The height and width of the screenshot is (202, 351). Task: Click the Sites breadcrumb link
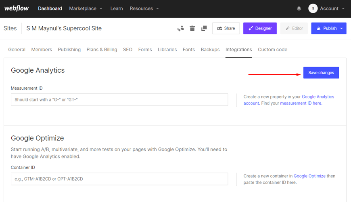tap(10, 28)
